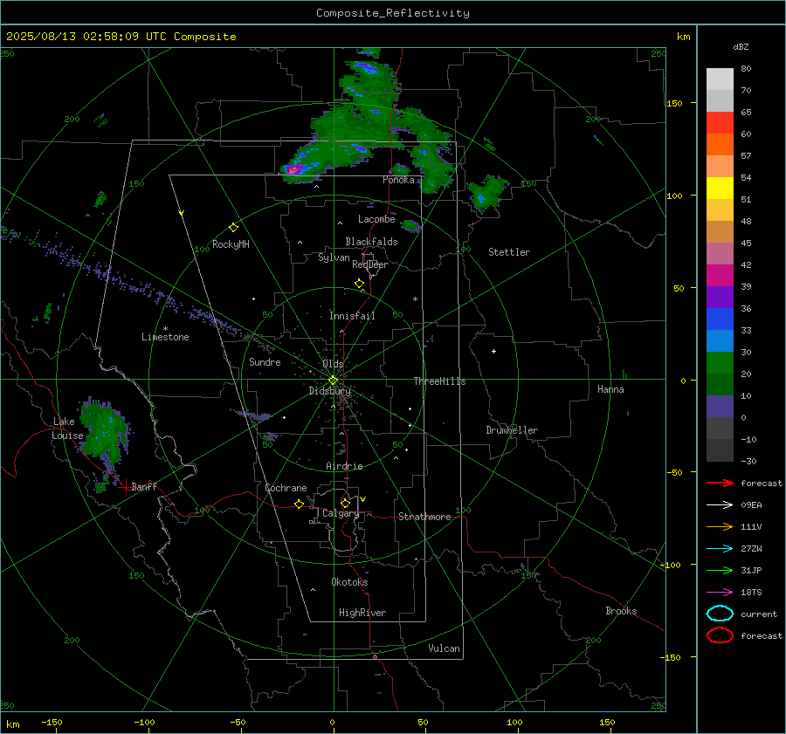786x734 pixels.
Task: Click the yellow diamond marker above Calgary label
Action: tap(345, 503)
